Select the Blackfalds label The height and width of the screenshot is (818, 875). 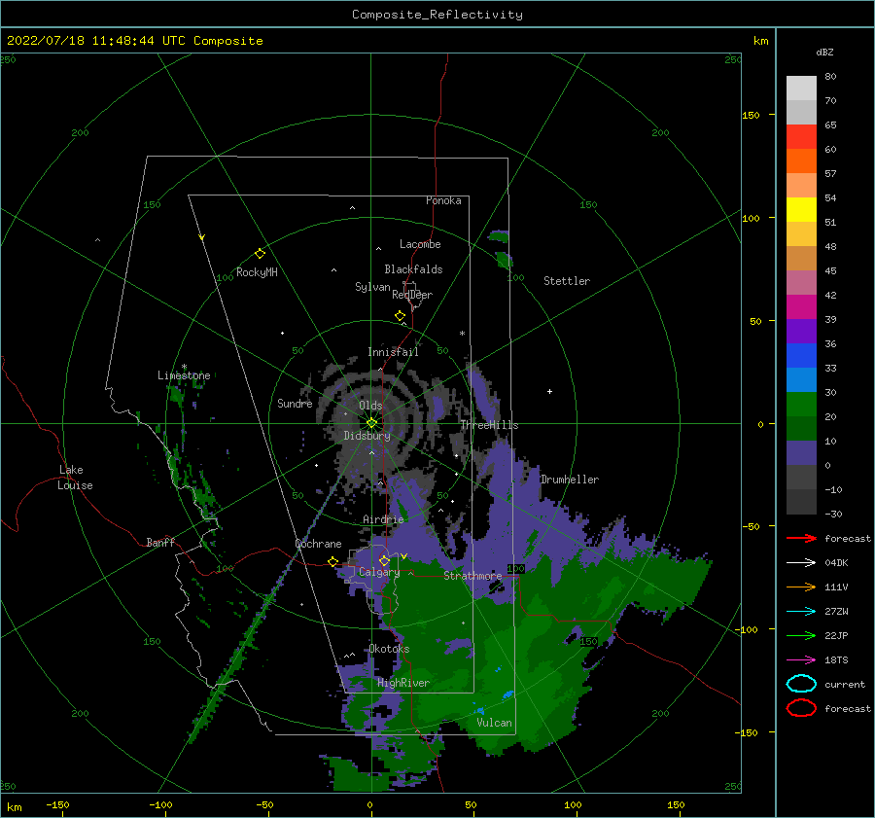[x=413, y=269]
